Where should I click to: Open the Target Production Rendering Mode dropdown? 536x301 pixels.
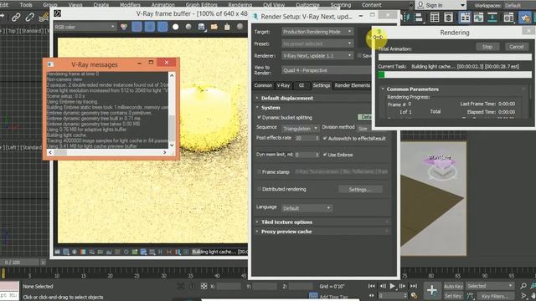tap(317, 32)
